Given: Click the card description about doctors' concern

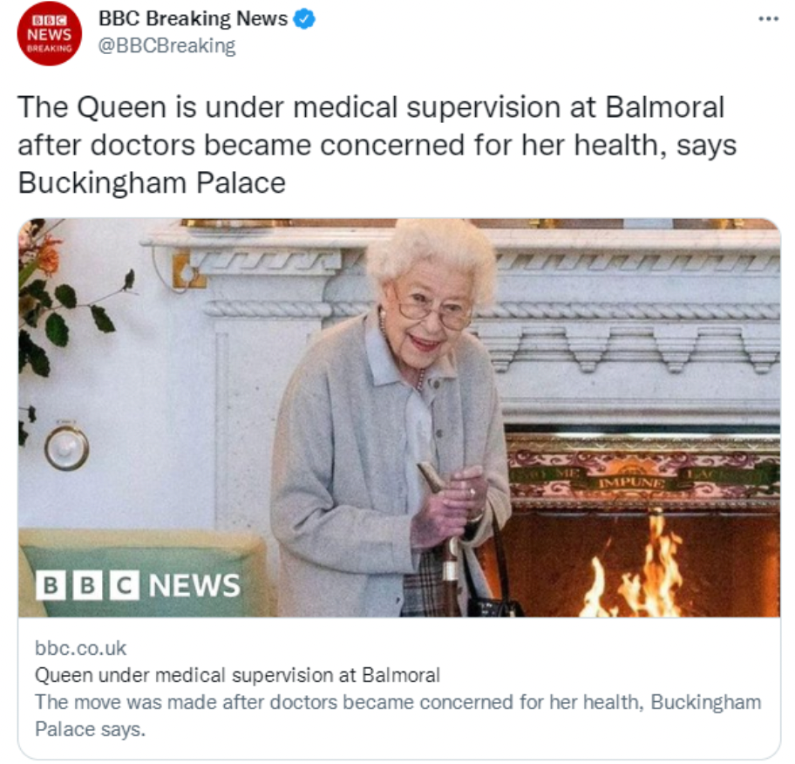Looking at the screenshot, I should coord(398,716).
